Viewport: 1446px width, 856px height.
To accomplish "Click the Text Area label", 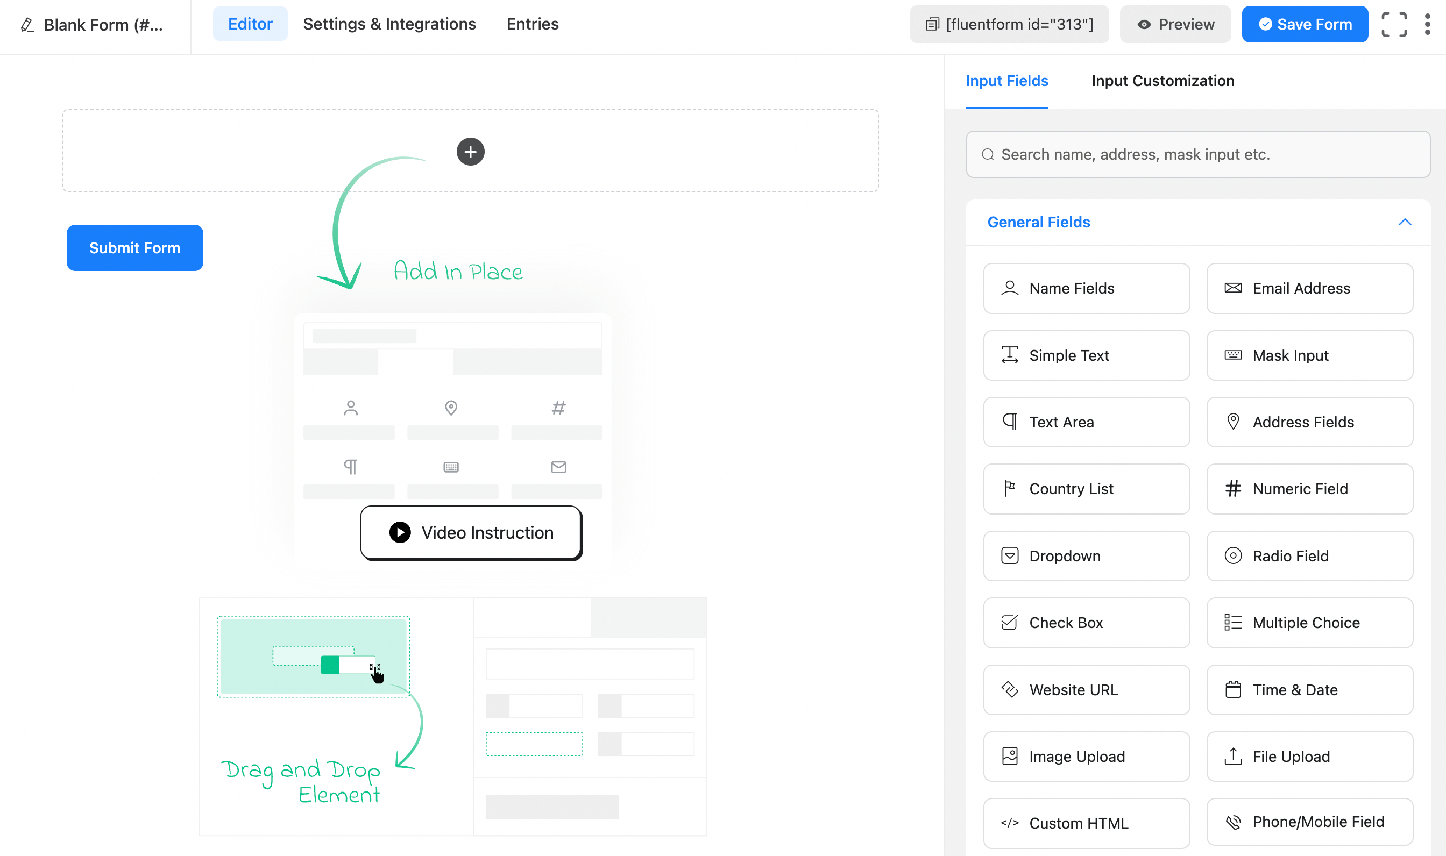I will pos(1061,422).
